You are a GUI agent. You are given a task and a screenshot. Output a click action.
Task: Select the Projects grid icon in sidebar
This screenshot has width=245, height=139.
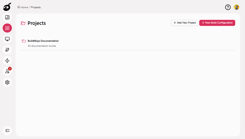(7, 28)
